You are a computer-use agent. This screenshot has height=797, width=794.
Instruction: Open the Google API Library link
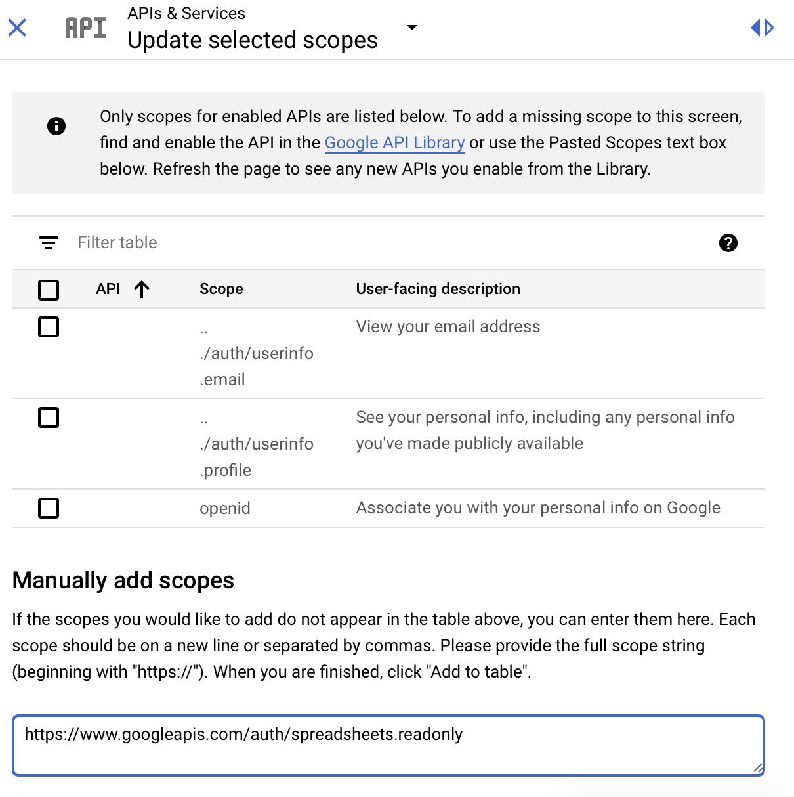(394, 142)
